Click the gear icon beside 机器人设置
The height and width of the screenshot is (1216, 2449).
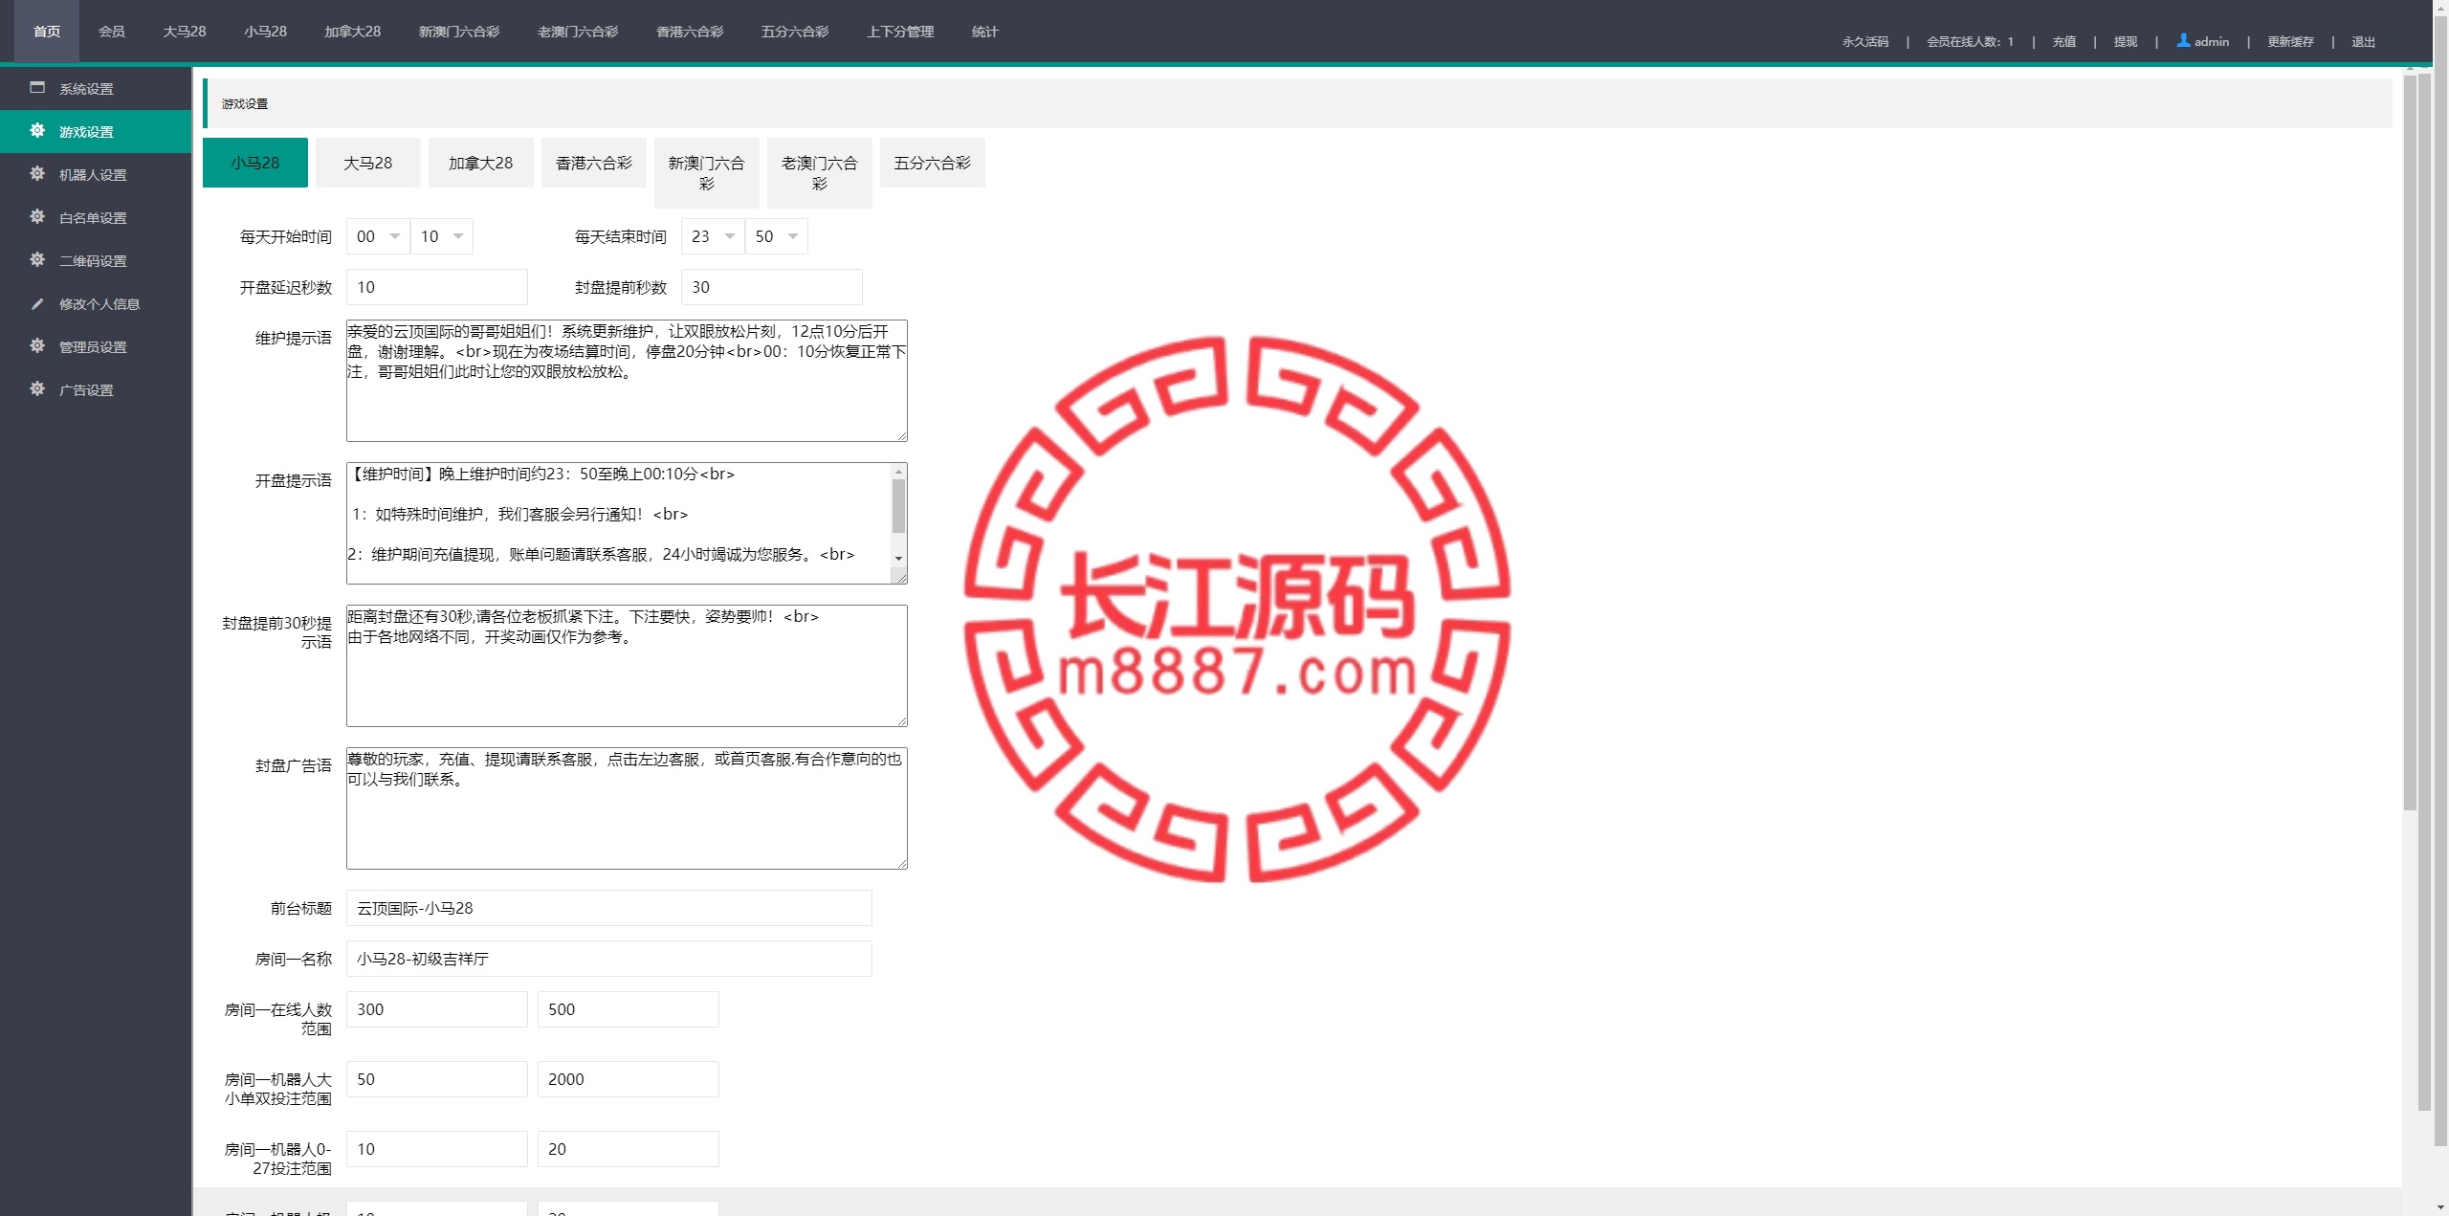click(37, 174)
